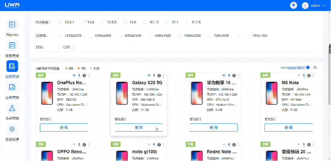Open 应用管理 APK application management icon
This screenshot has height=161, width=331.
tap(12, 87)
